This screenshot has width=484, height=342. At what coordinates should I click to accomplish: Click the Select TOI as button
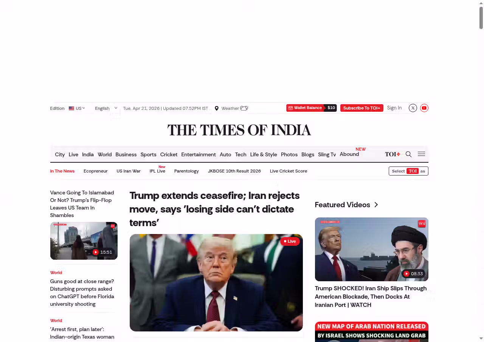pyautogui.click(x=408, y=171)
